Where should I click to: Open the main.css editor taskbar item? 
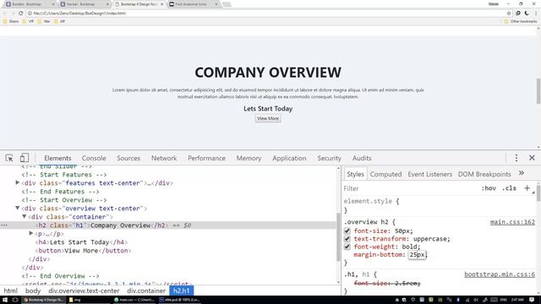point(134,300)
